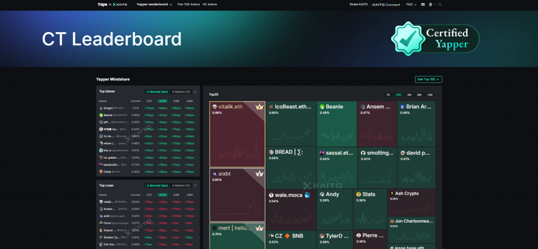Click the smolting avatar in the treemap

(x=363, y=153)
